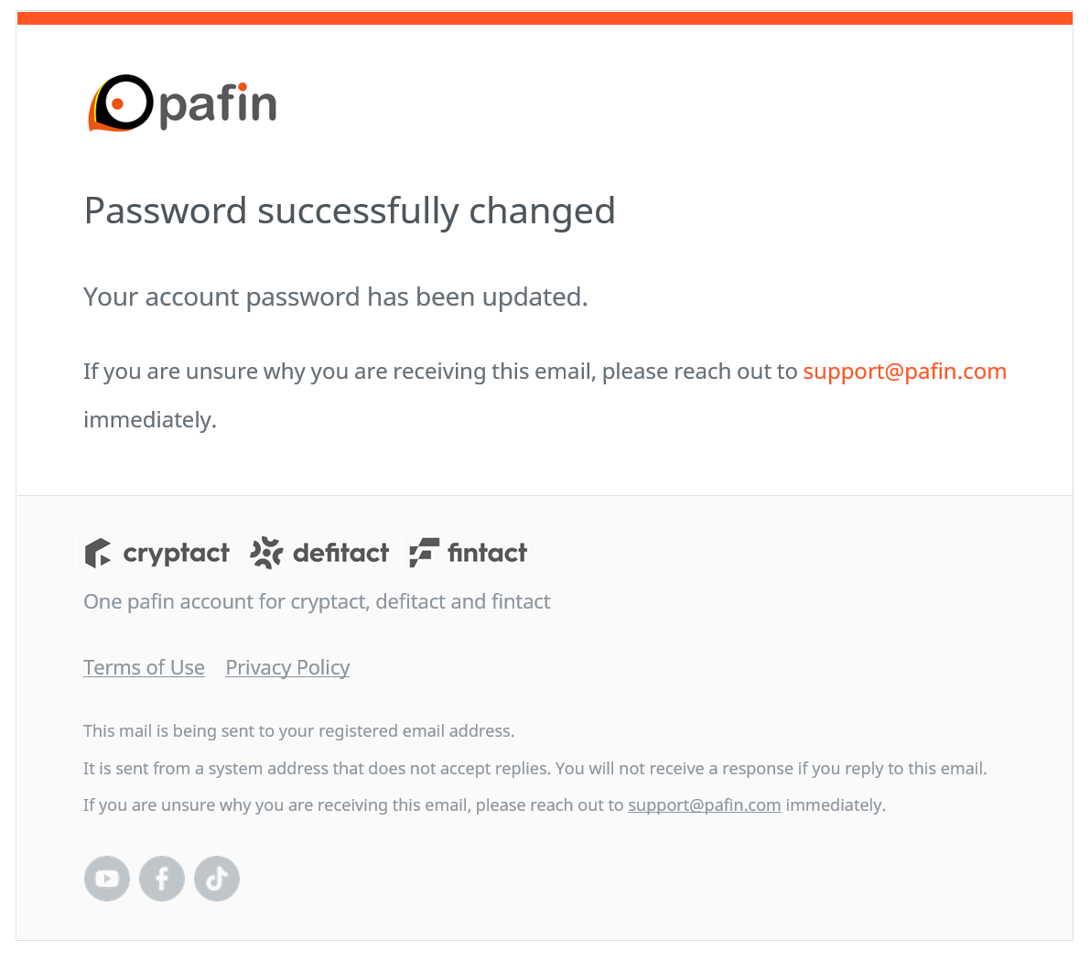Click the system address no-reply notice
Image resolution: width=1090 pixels, height=961 pixels.
click(535, 769)
